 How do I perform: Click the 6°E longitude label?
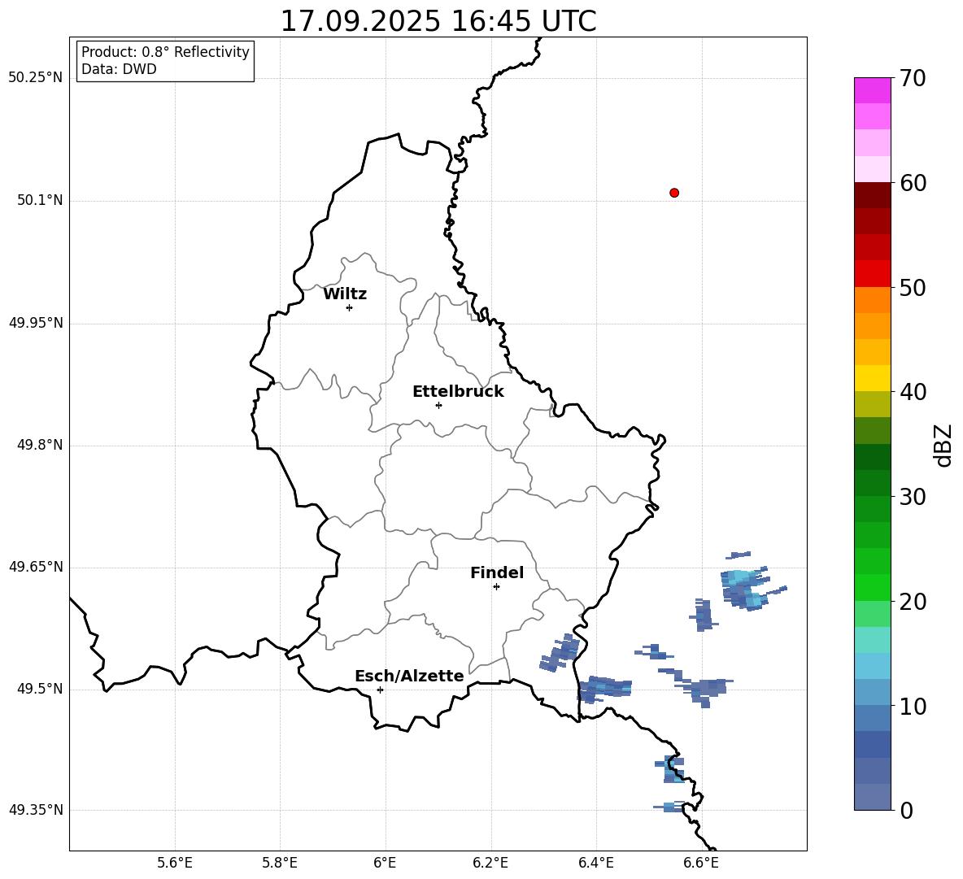click(385, 864)
